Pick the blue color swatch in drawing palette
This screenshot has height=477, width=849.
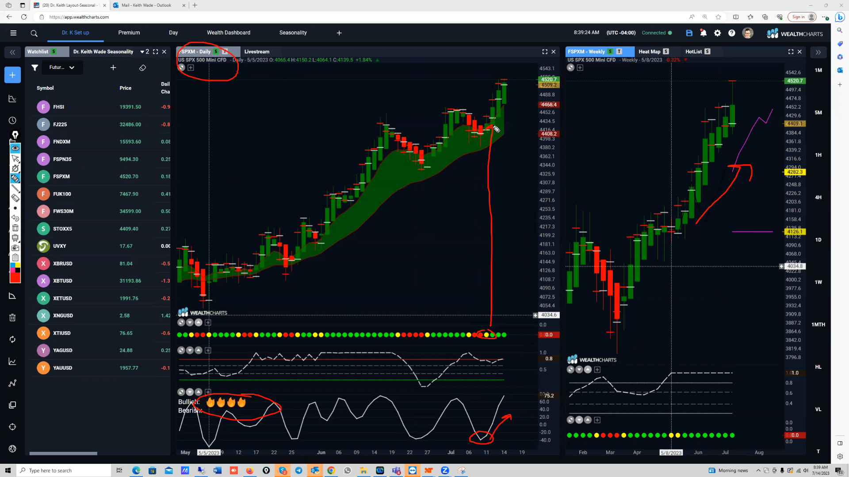(12, 265)
